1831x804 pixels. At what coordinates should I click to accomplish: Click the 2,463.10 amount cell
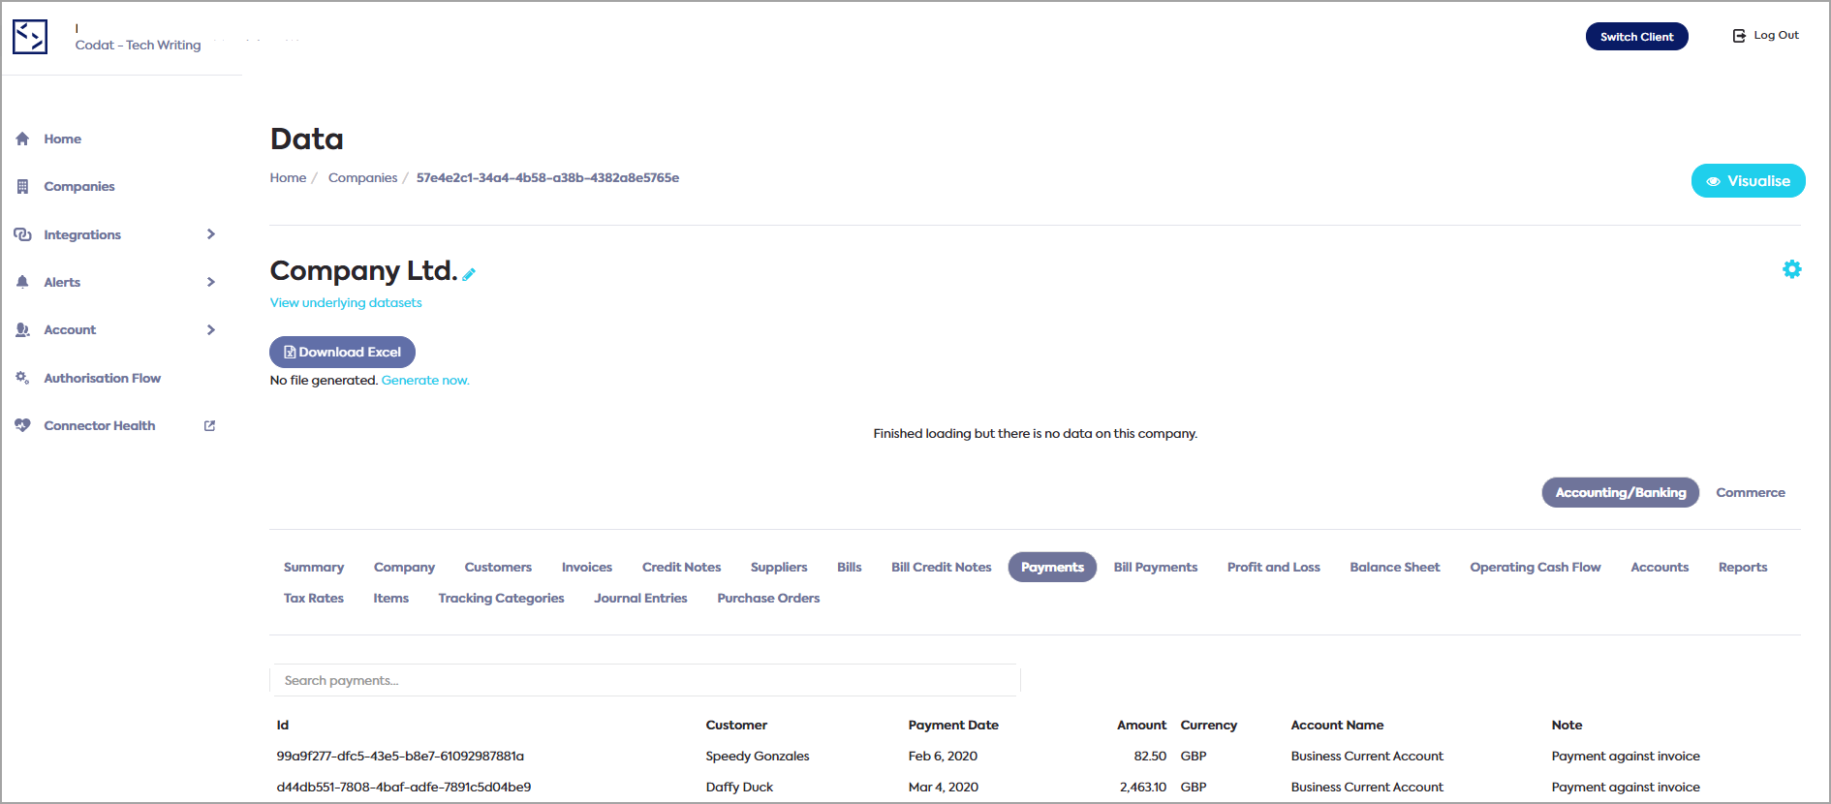pos(1143,787)
